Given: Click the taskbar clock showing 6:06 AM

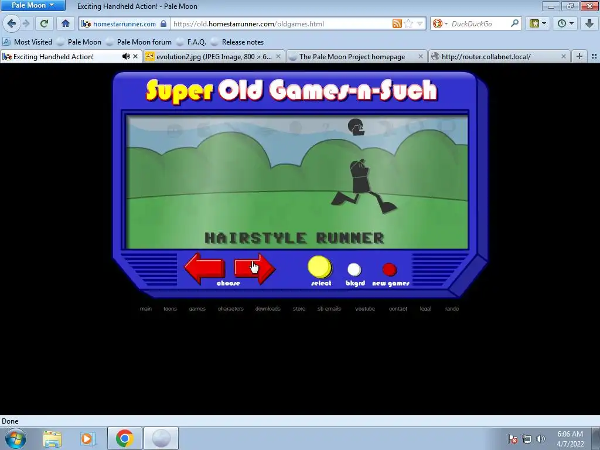Looking at the screenshot, I should point(570,439).
